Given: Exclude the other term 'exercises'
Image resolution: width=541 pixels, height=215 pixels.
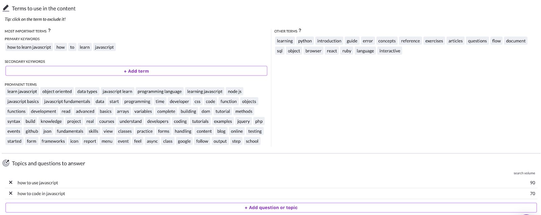Looking at the screenshot, I should pos(434,41).
